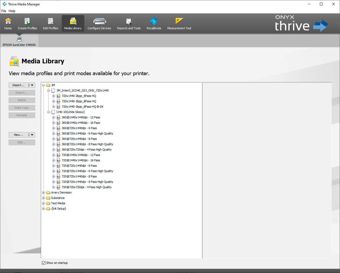This screenshot has width=340, height=273.
Task: Open Edit Profiles tool
Action: pyautogui.click(x=50, y=24)
